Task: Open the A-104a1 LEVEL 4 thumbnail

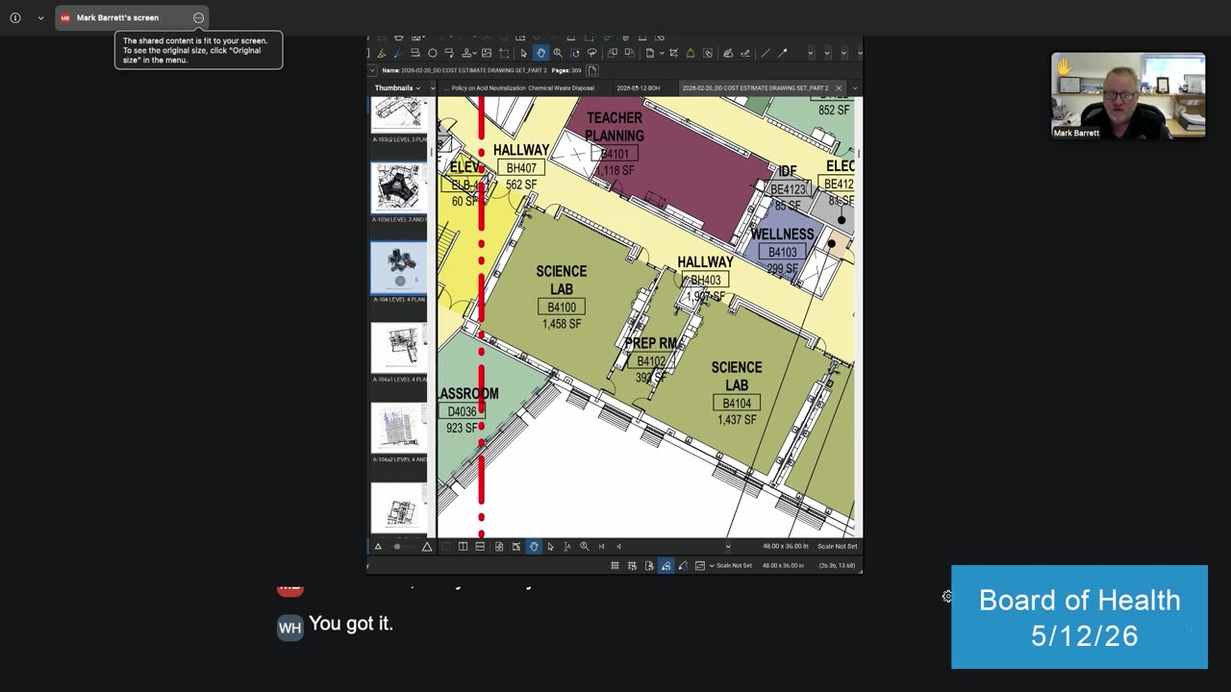Action: point(399,348)
